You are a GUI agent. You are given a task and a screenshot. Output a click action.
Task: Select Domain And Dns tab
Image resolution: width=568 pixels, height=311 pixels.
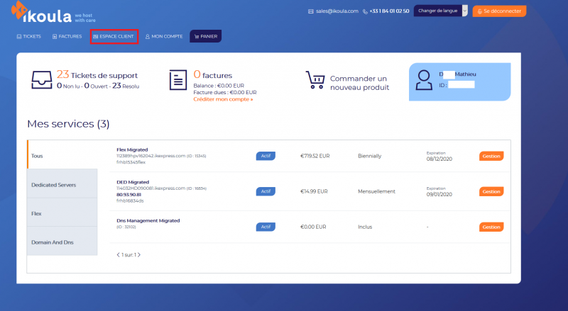coord(62,241)
